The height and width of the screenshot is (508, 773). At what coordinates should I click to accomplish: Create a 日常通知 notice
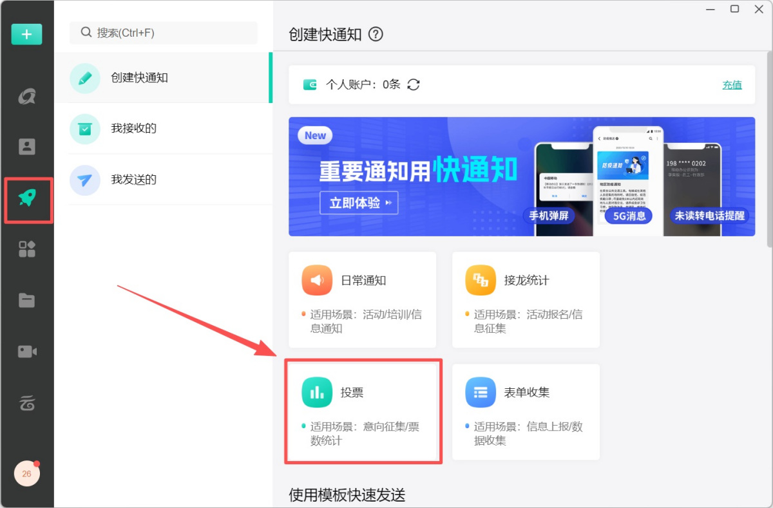click(362, 299)
